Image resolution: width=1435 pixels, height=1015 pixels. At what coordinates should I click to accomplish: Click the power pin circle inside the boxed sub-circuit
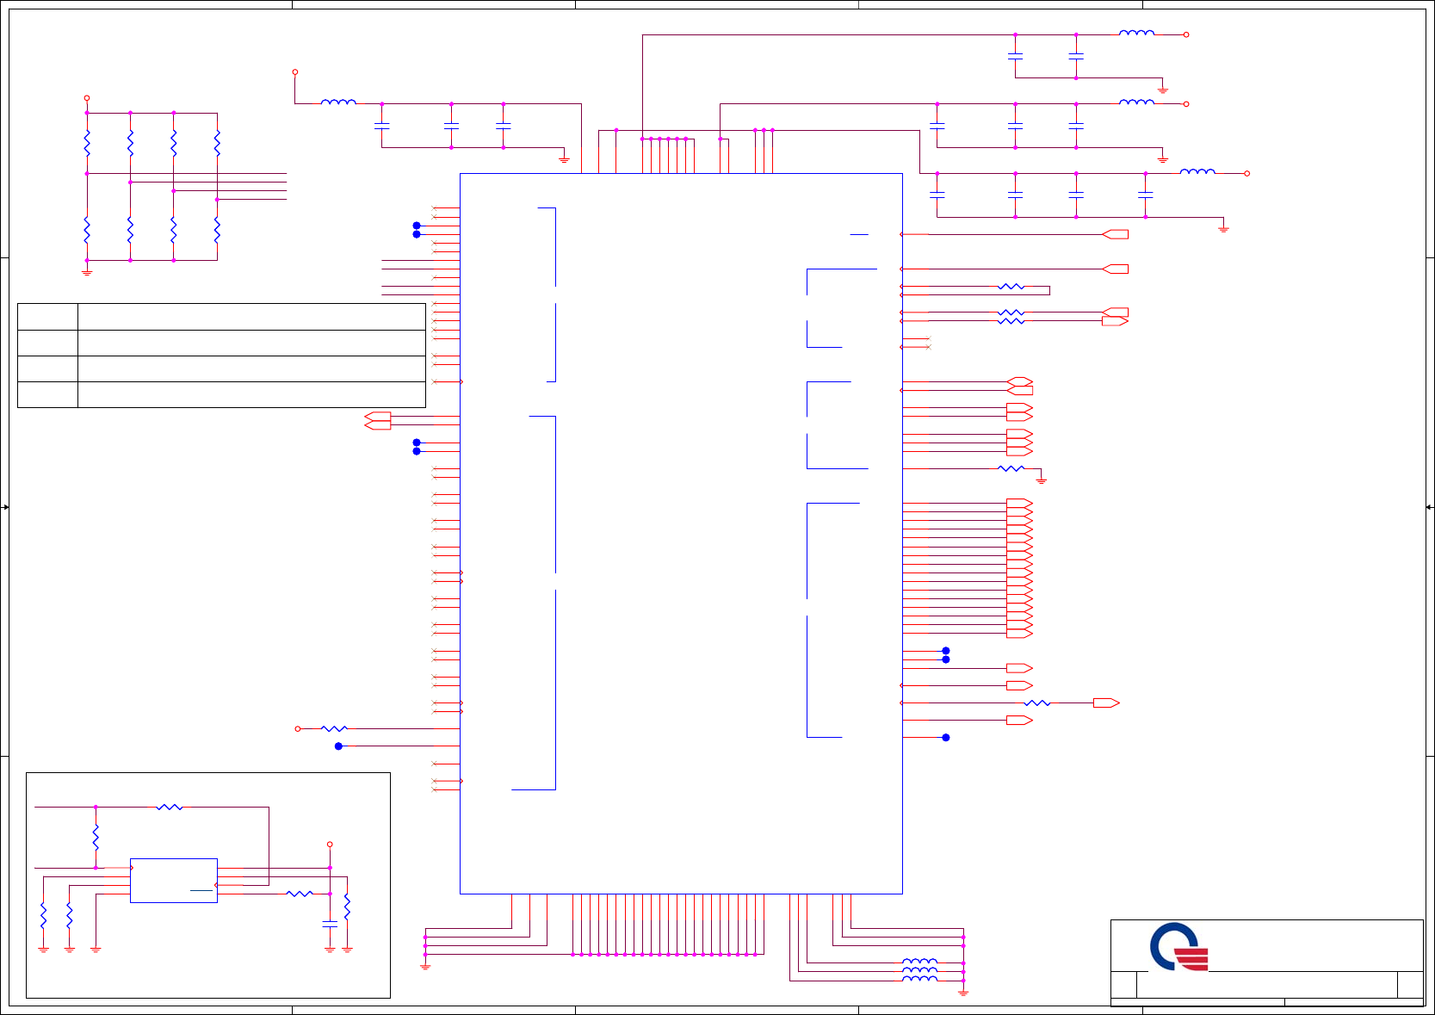330,845
